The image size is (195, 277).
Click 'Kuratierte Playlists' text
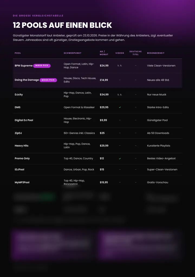(x=158, y=146)
